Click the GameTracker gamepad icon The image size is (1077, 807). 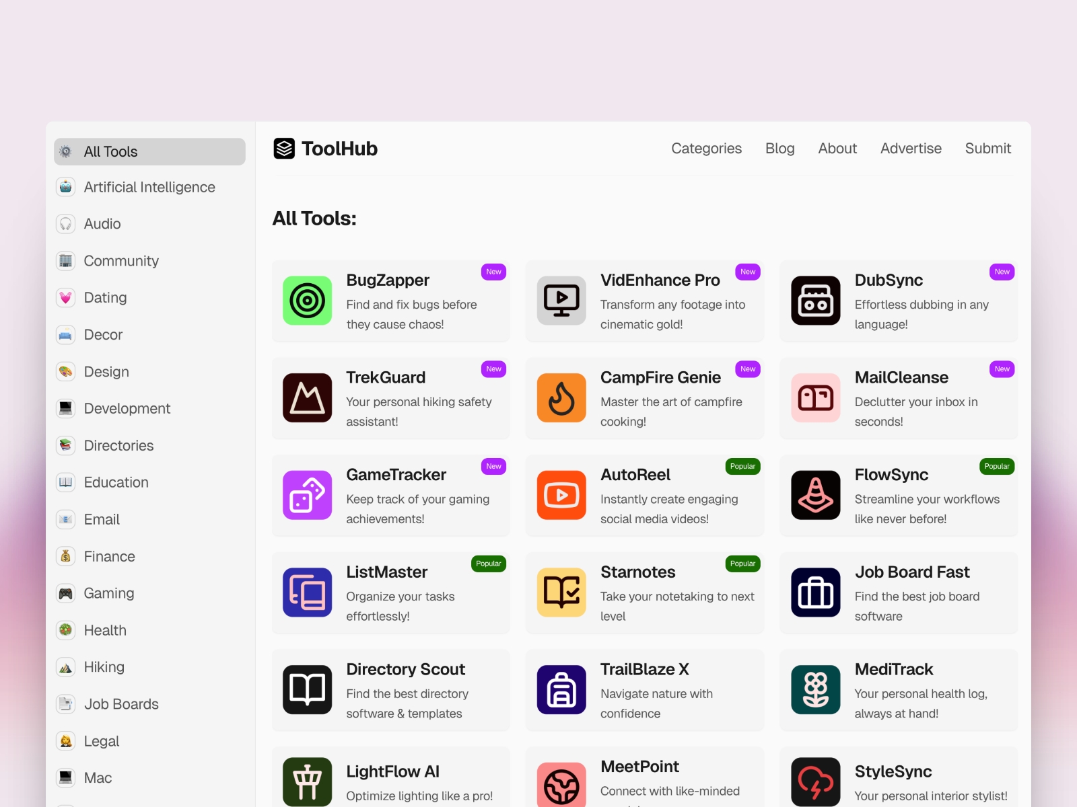(x=307, y=496)
